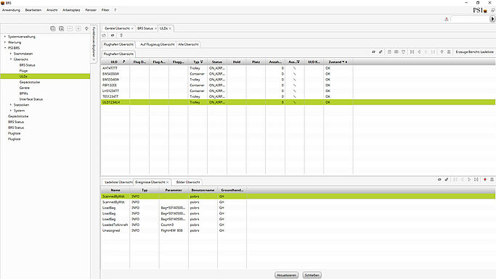Click the Status column header
496x279 pixels.
tap(217, 62)
